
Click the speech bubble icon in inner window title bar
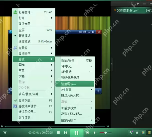click(x=80, y=32)
